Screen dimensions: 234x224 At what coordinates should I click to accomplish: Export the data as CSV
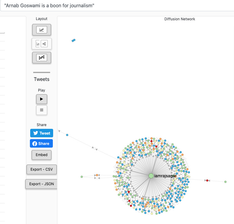coord(42,169)
